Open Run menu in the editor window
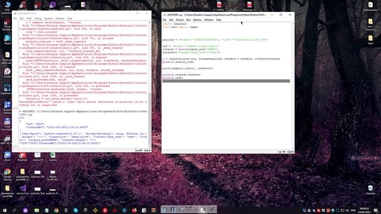Viewport: 381px width, 214px height. pos(188,20)
